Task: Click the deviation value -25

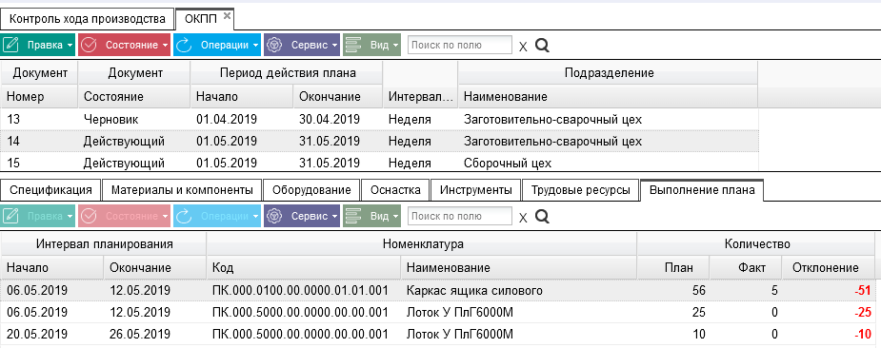Action: (862, 313)
